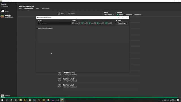
Task: Open File Explorer from the taskbar
Action: coord(21,100)
